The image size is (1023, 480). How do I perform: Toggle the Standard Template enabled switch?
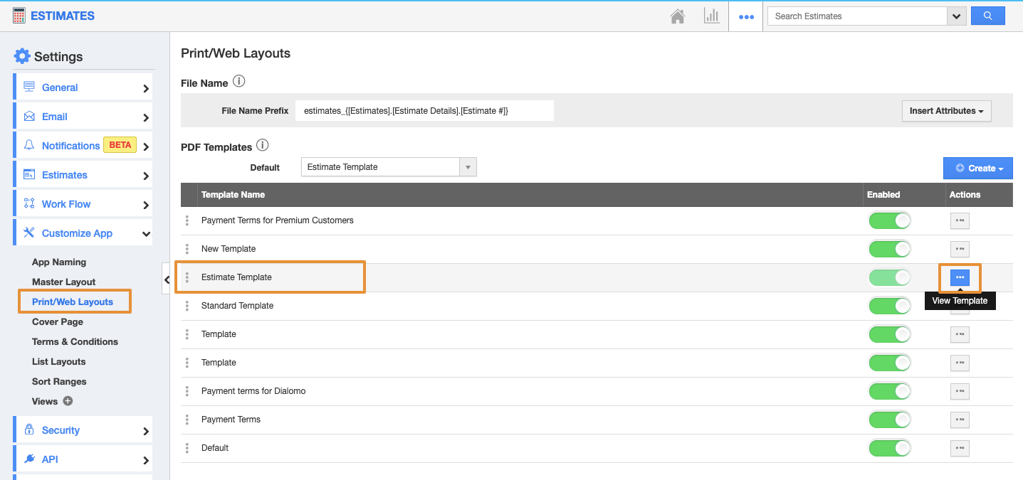click(x=889, y=306)
